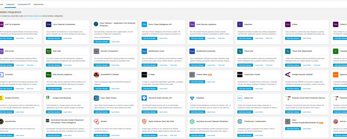Add New Module for Custom Relay

coord(197,82)
